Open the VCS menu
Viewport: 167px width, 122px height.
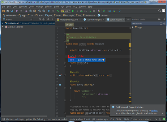point(75,7)
